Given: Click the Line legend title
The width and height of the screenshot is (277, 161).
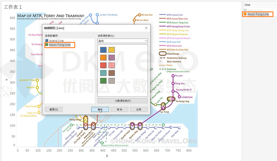Looking at the screenshot, I should pos(247,5).
